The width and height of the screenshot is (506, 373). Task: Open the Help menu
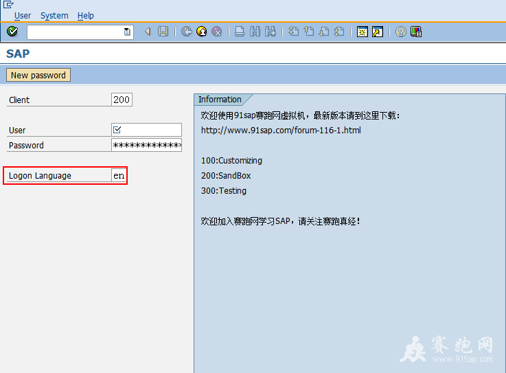click(86, 16)
